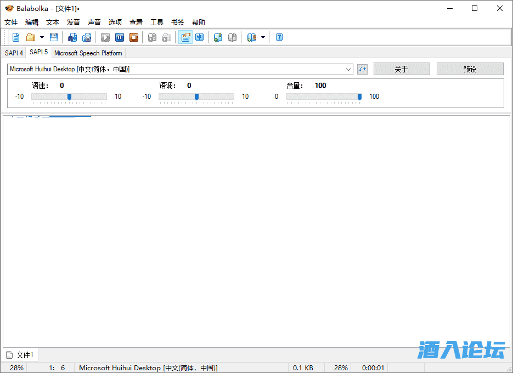The height and width of the screenshot is (373, 513).
Task: Click the save audio file icon
Action: (72, 37)
